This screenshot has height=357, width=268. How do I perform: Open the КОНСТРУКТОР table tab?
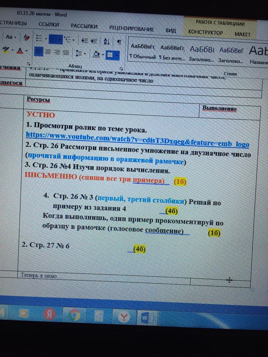pyautogui.click(x=205, y=32)
